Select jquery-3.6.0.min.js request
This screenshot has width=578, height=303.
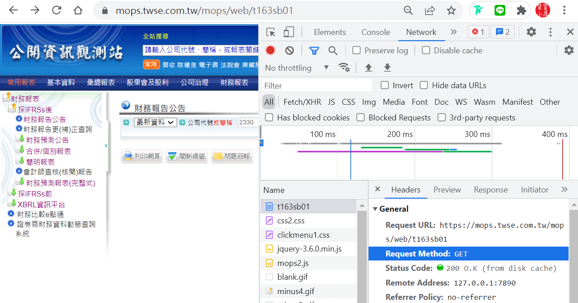click(309, 249)
